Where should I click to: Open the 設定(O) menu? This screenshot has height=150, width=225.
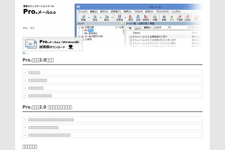click(149, 12)
